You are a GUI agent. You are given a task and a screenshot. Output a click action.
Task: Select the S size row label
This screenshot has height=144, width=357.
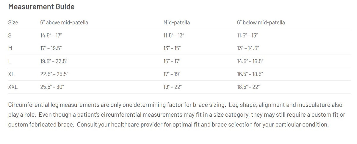(x=10, y=35)
